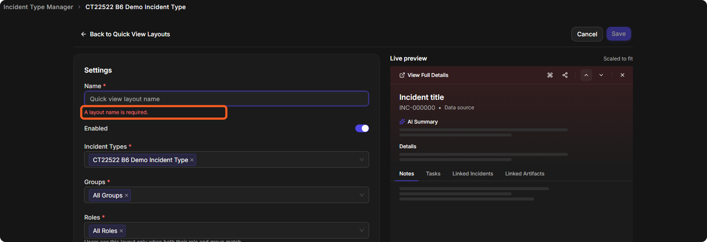
Task: Go back to Quick View Layouts
Action: coord(125,34)
